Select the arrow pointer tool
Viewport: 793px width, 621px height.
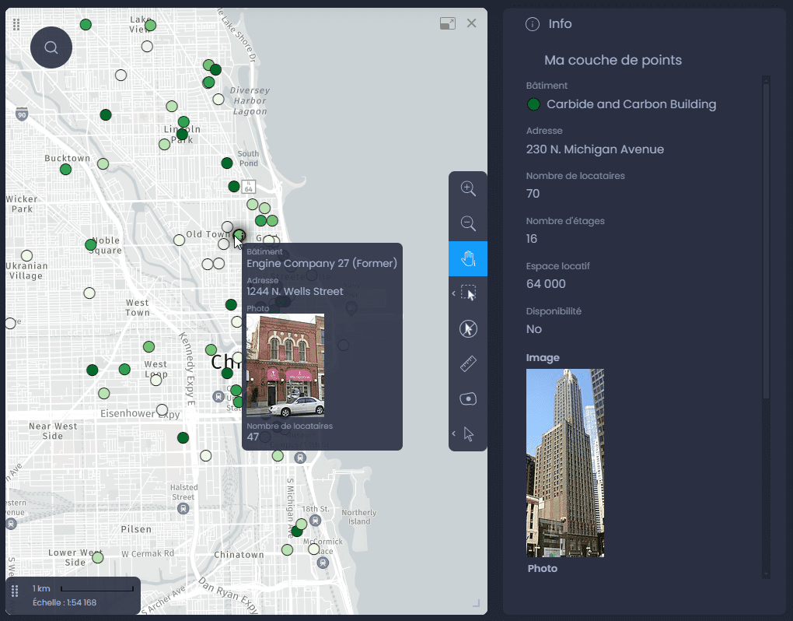pos(469,434)
